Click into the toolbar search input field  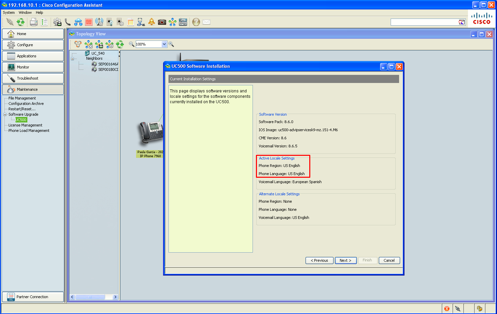click(x=424, y=22)
